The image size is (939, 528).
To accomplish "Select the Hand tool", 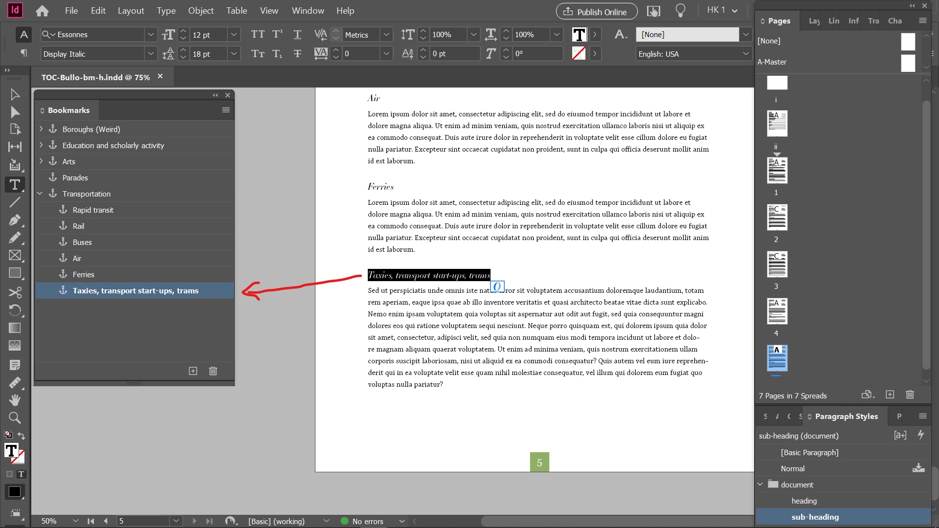I will 15,400.
